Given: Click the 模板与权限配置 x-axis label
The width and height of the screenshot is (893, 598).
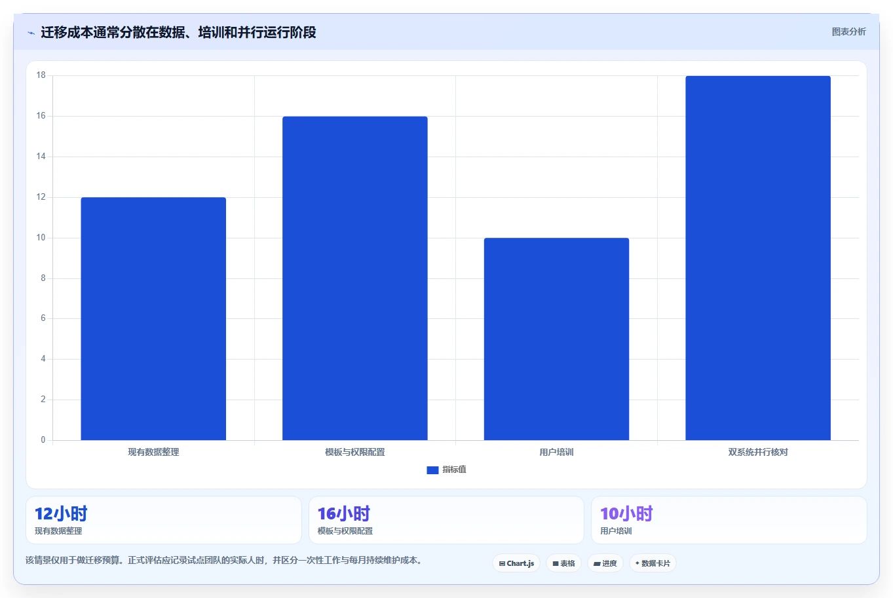Looking at the screenshot, I should pyautogui.click(x=355, y=452).
